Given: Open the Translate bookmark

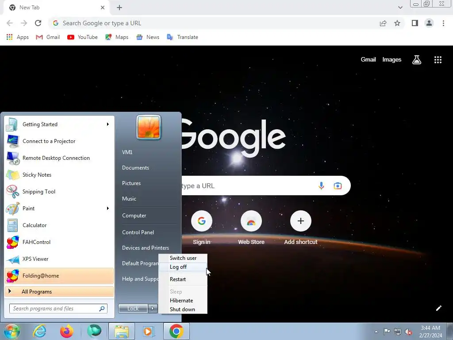Looking at the screenshot, I should coord(183,37).
